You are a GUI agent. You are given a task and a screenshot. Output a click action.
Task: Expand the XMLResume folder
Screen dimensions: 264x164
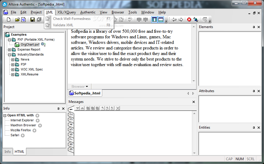13,75
